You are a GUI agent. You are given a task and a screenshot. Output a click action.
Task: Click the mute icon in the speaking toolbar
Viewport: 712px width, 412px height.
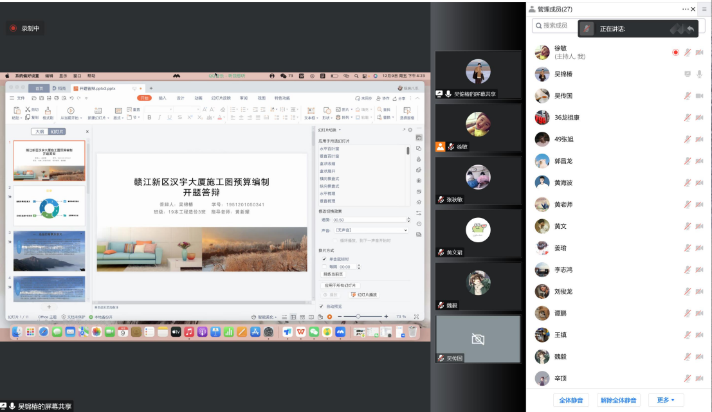586,29
